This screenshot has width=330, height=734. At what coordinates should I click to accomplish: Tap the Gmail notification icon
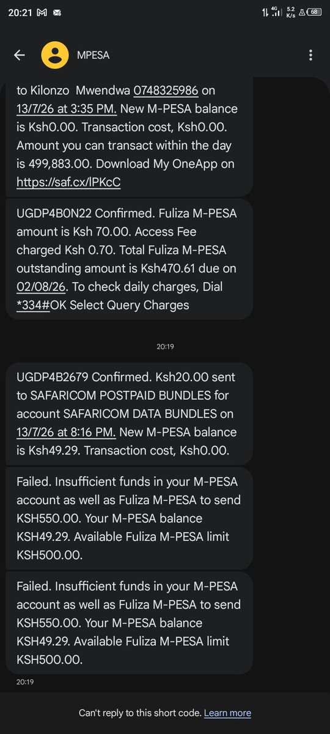pos(42,12)
